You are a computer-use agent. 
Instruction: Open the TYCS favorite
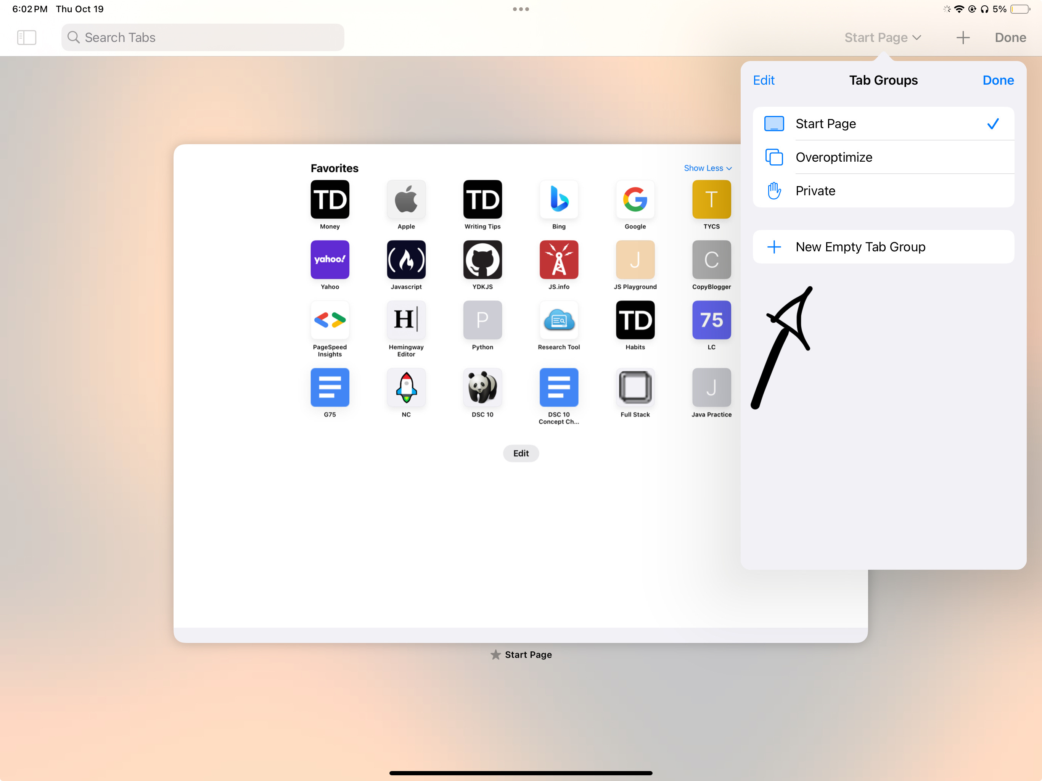pos(711,199)
